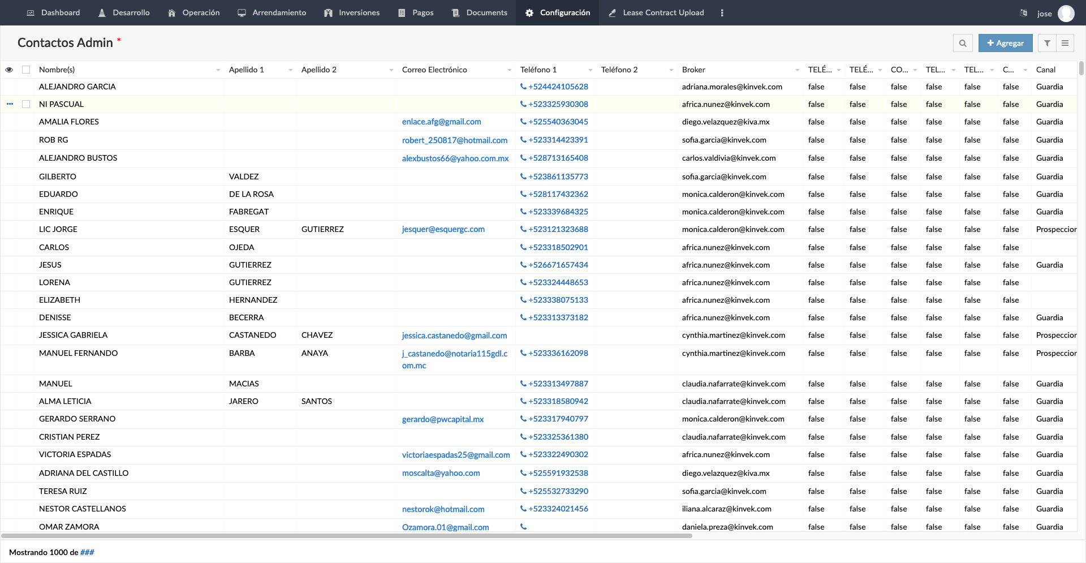Expand the Apellido 1 column dropdown arrow
1086x563 pixels.
[x=291, y=70]
